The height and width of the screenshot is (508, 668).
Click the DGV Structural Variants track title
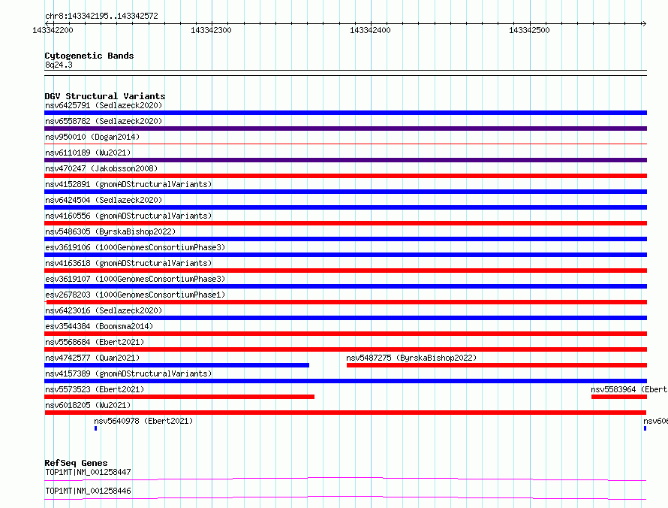coord(105,96)
